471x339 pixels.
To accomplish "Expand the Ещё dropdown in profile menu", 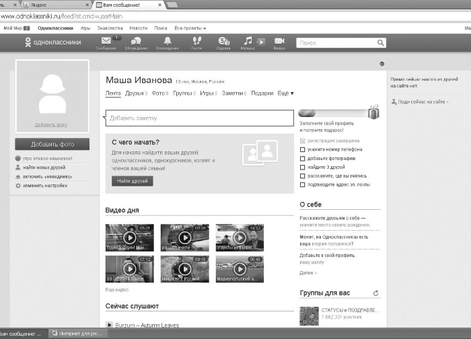I will tap(285, 93).
